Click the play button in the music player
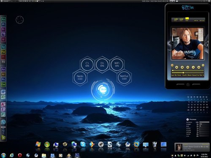The height and width of the screenshot is (158, 211). click(x=193, y=67)
